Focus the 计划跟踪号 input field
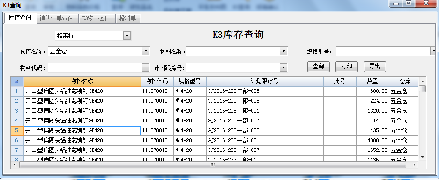The height and width of the screenshot is (180, 439). [233, 67]
